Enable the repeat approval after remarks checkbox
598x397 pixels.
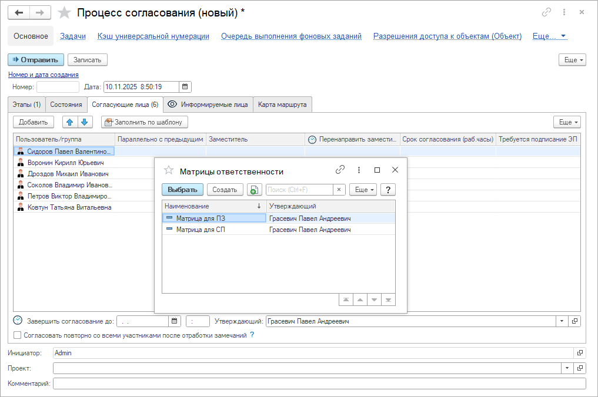pos(18,335)
